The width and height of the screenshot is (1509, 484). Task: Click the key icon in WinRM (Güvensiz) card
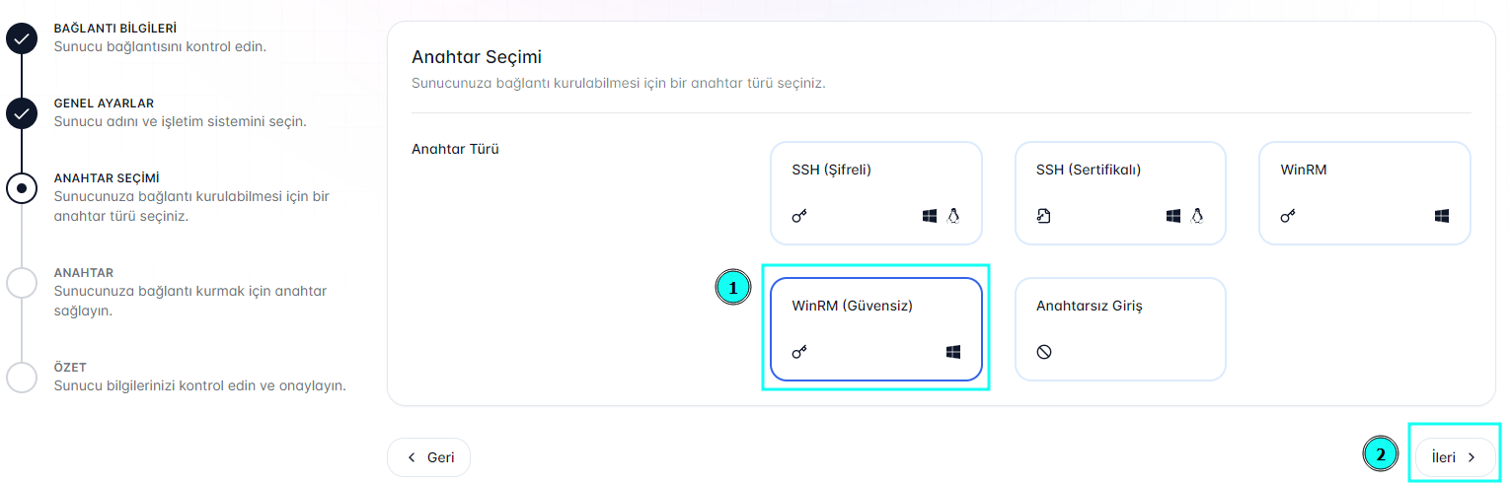click(x=799, y=352)
